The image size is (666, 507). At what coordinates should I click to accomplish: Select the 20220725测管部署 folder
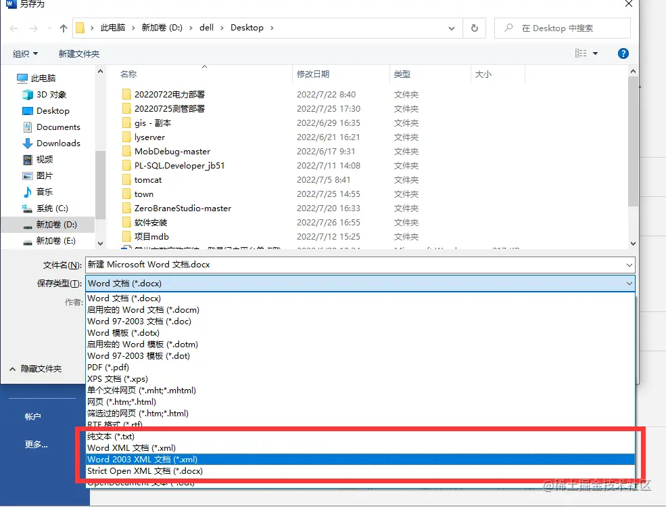[164, 108]
